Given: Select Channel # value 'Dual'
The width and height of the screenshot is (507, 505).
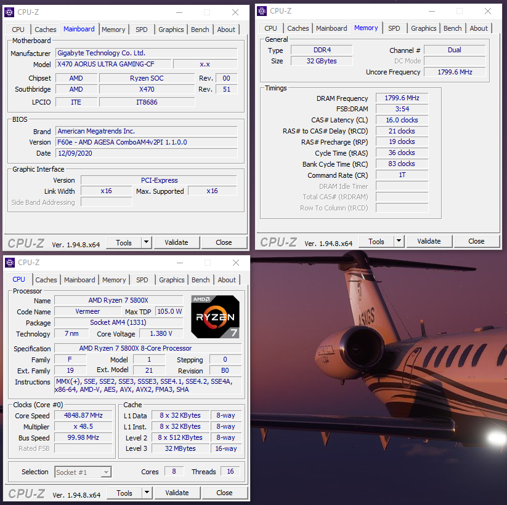Looking at the screenshot, I should point(455,50).
